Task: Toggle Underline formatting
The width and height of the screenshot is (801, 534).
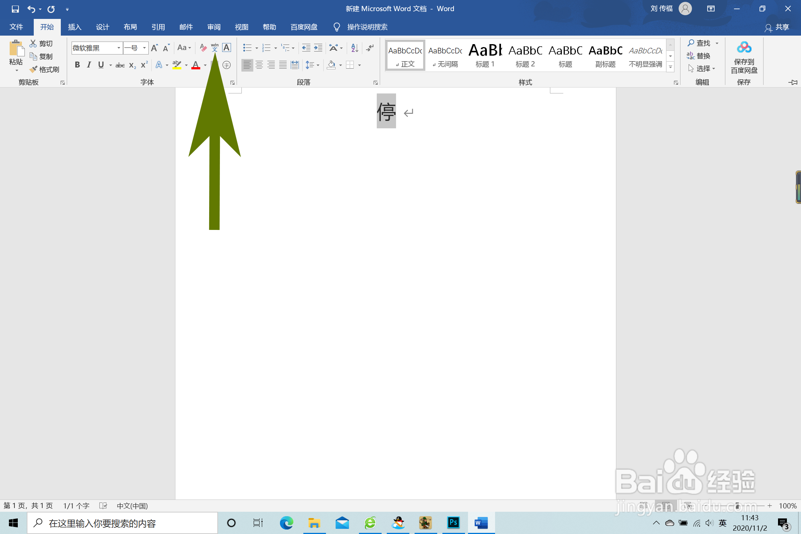Action: [101, 65]
